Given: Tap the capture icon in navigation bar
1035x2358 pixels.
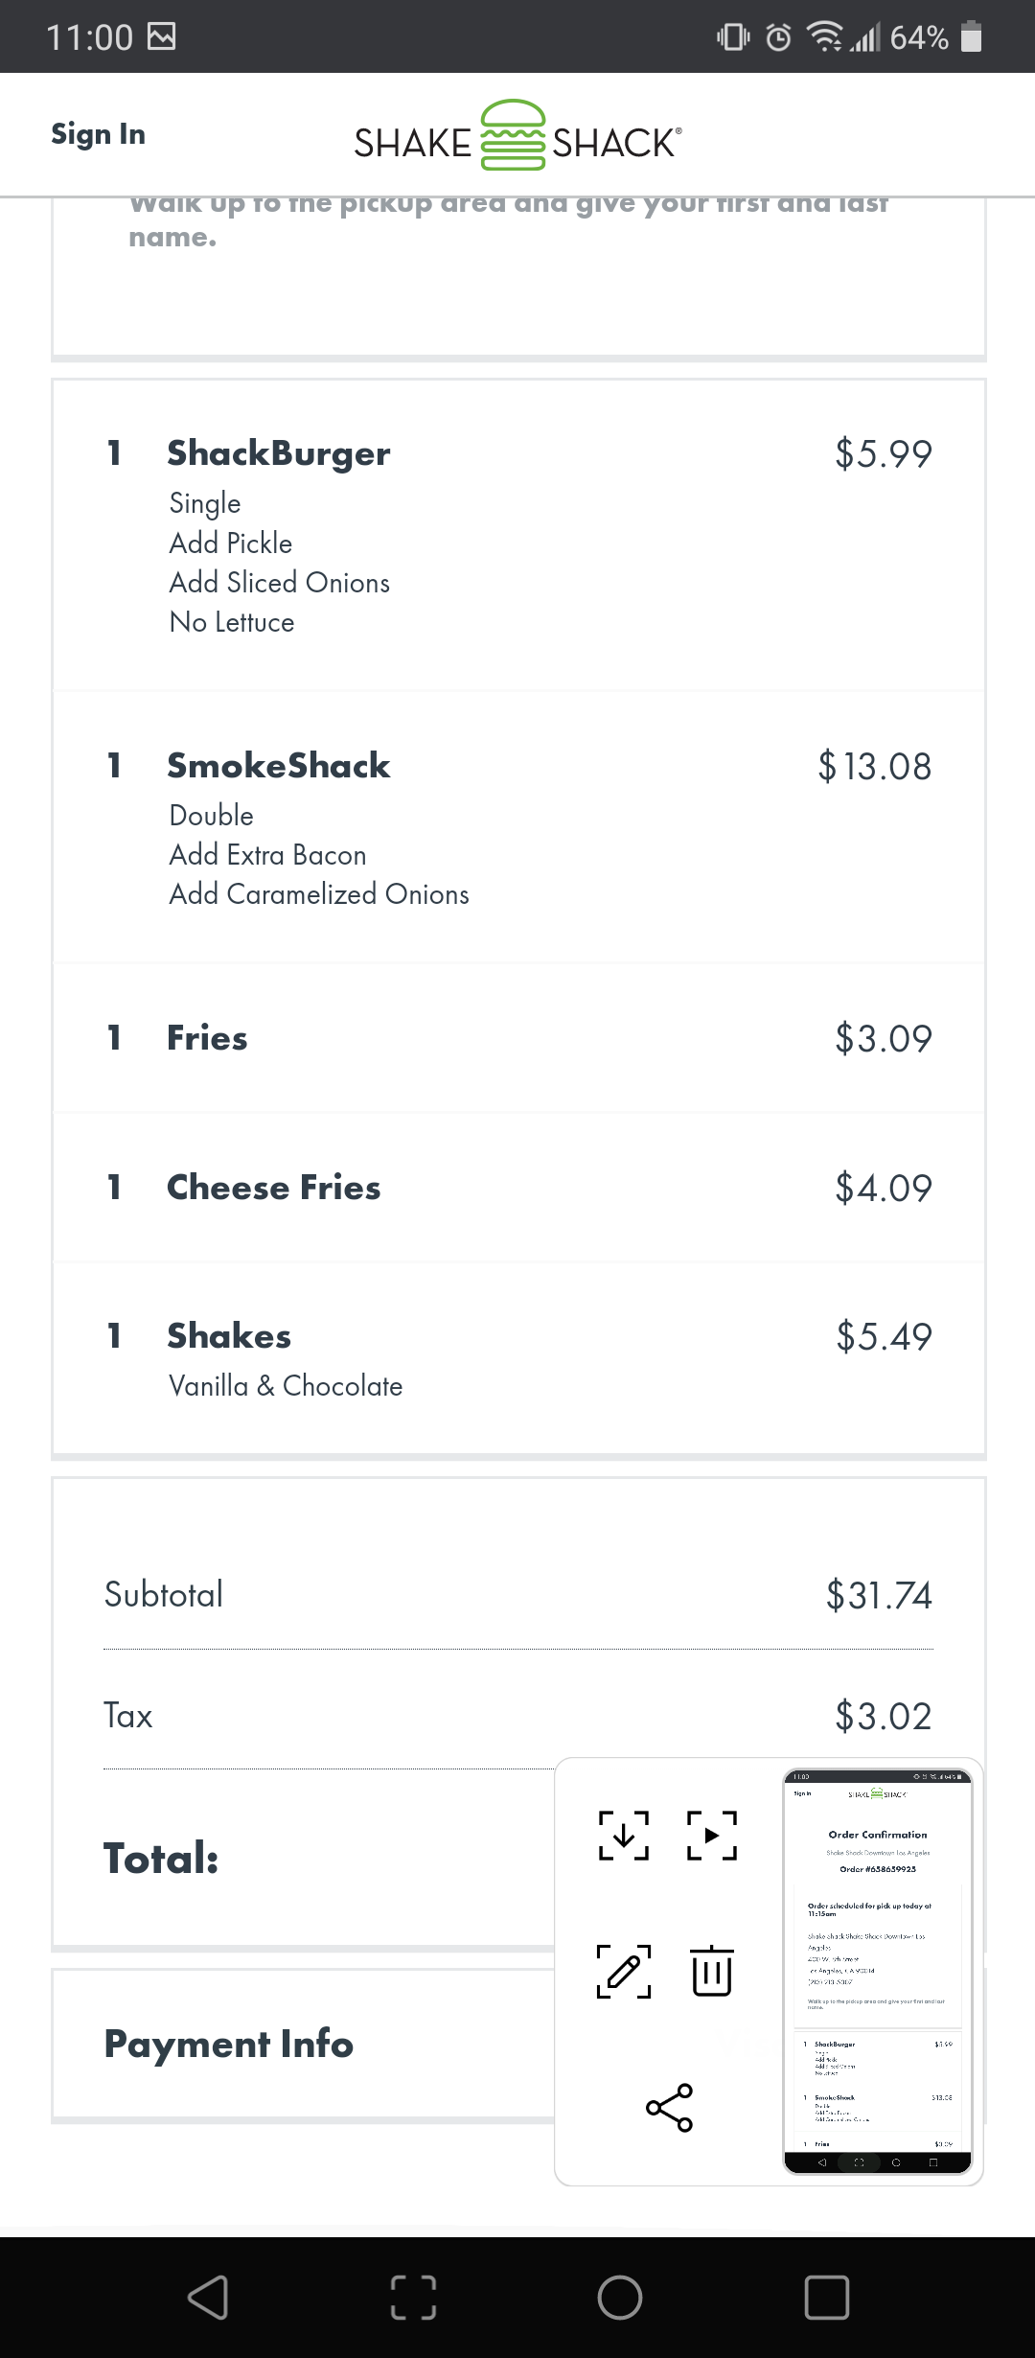Looking at the screenshot, I should (414, 2297).
